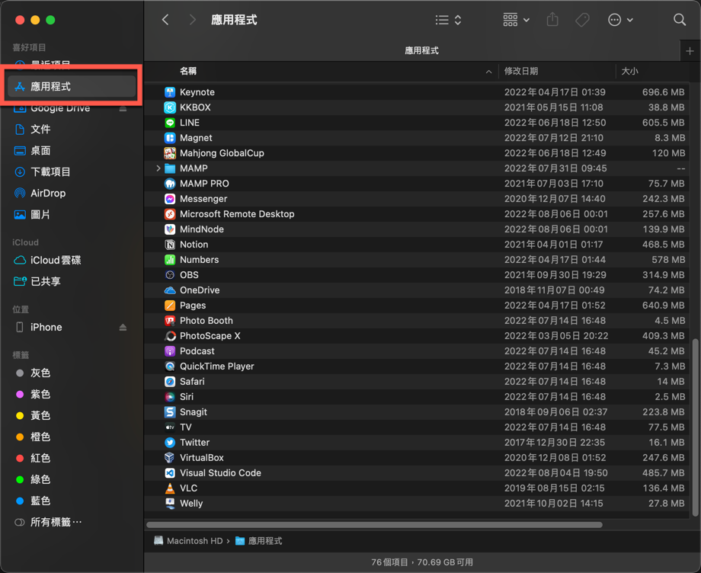Select the PhotoScape X icon
701x573 pixels.
pyautogui.click(x=169, y=336)
